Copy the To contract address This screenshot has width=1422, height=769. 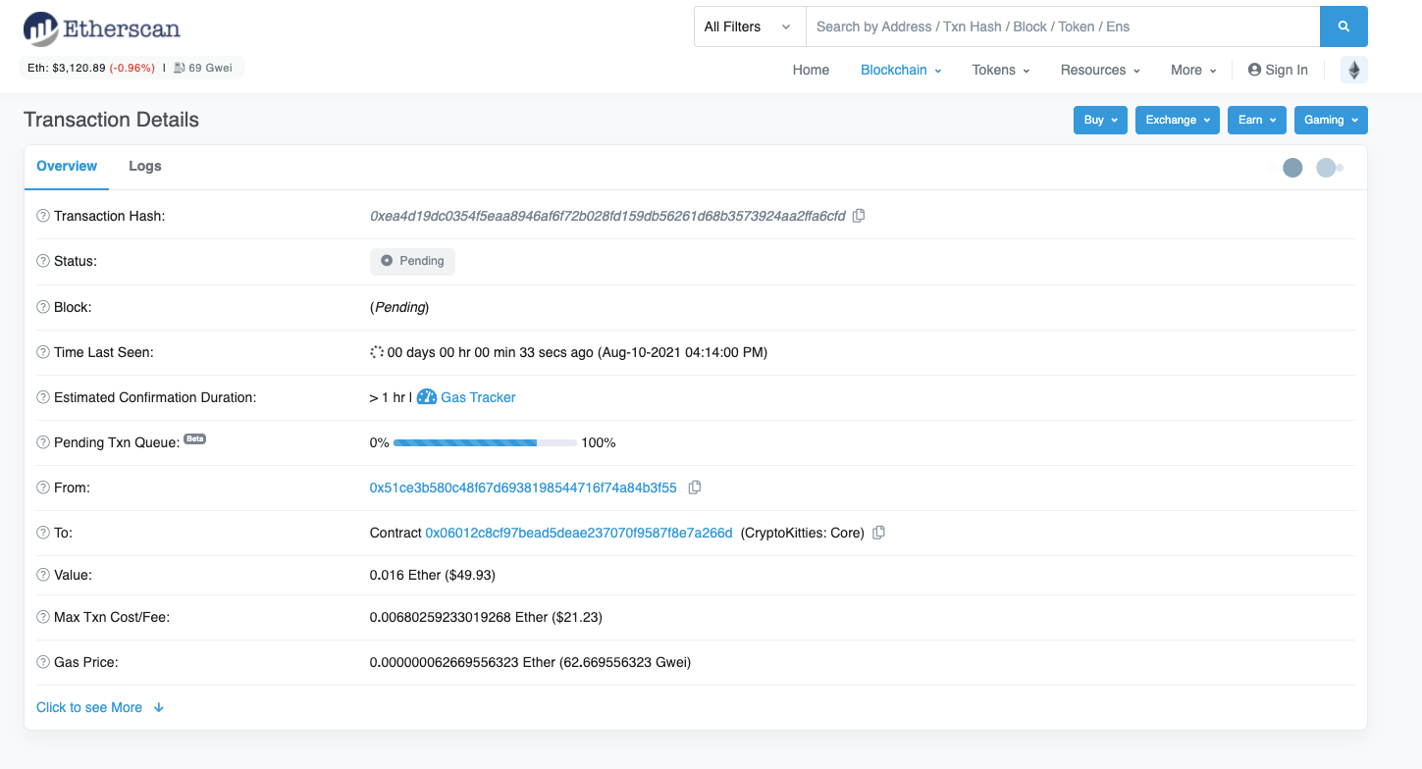879,533
